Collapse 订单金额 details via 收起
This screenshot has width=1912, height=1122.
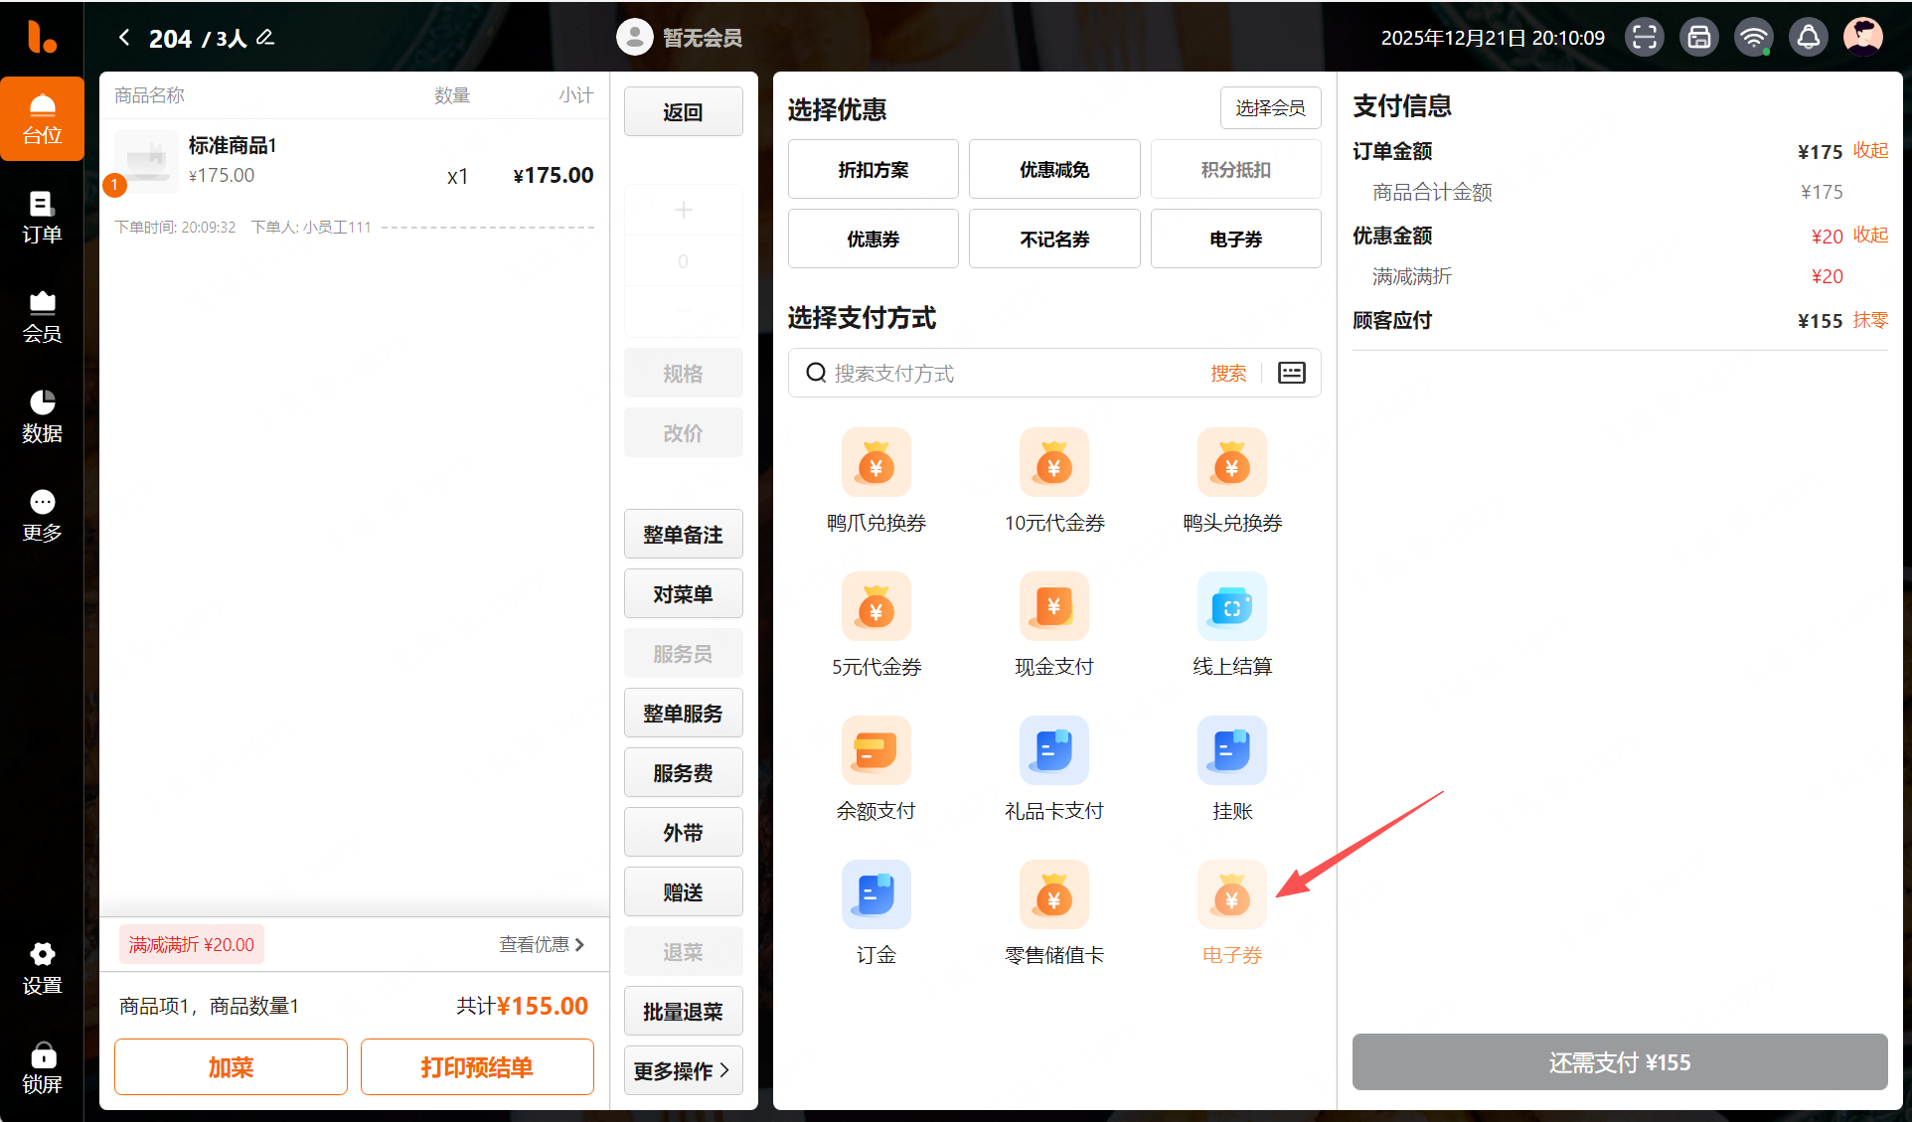(1870, 151)
